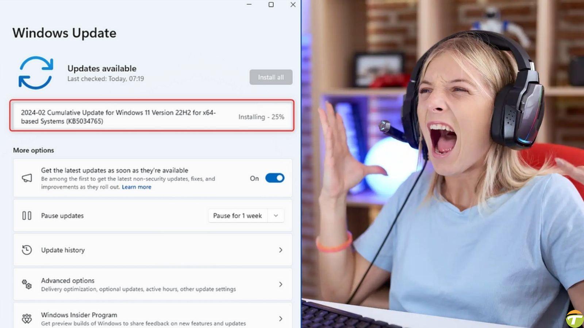Maximize the Settings window
584x328 pixels.
click(x=271, y=5)
